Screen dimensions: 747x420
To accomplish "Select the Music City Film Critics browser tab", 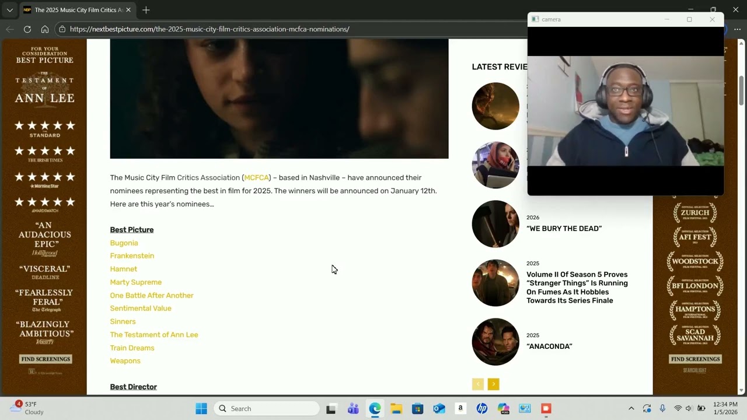I will point(77,10).
